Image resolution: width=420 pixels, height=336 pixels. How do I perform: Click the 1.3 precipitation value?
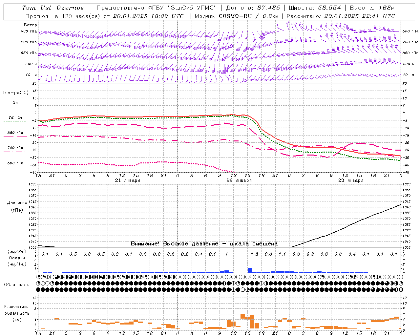click(254, 254)
